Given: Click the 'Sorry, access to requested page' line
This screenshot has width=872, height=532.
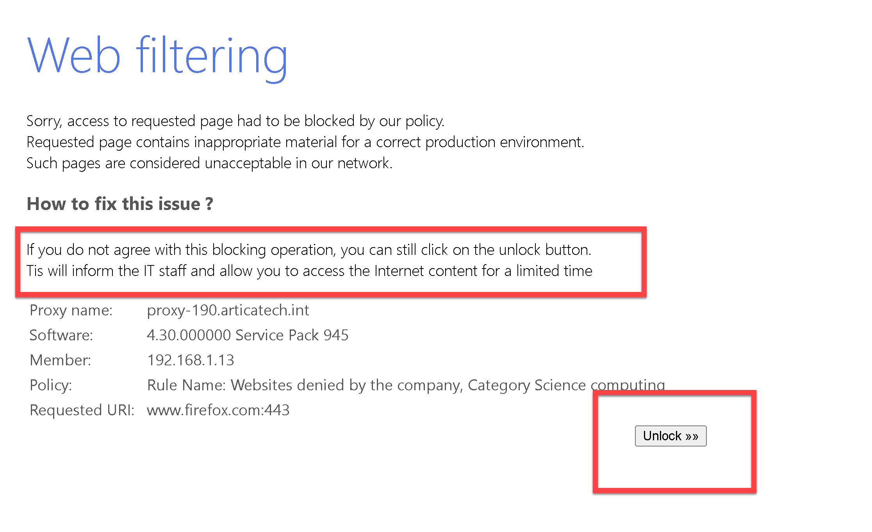Looking at the screenshot, I should (x=235, y=121).
